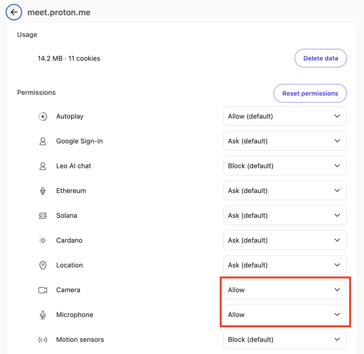Click the Microphone permission icon
This screenshot has width=364, height=354.
43,314
